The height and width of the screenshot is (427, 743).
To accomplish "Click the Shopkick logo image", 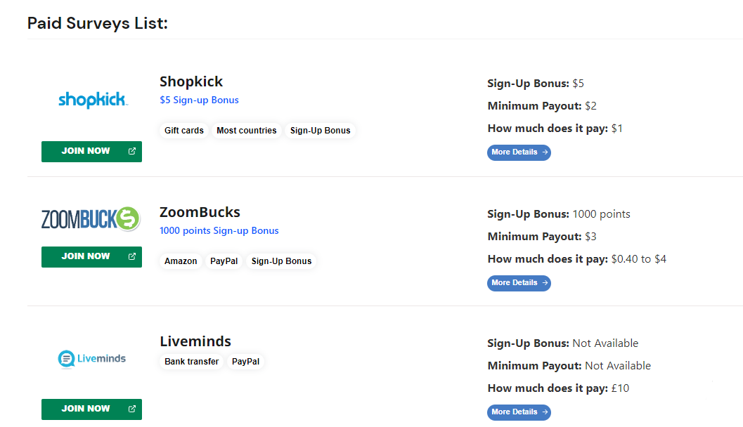I will 93,100.
